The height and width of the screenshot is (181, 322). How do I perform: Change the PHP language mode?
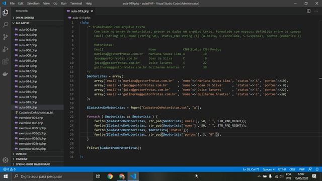tap(302, 169)
